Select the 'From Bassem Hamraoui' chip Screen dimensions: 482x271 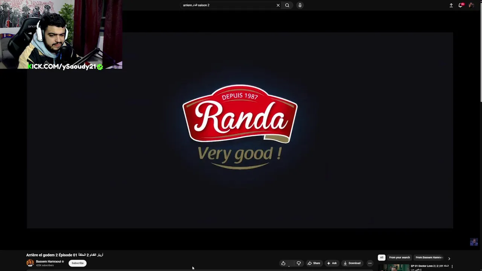tap(429, 257)
